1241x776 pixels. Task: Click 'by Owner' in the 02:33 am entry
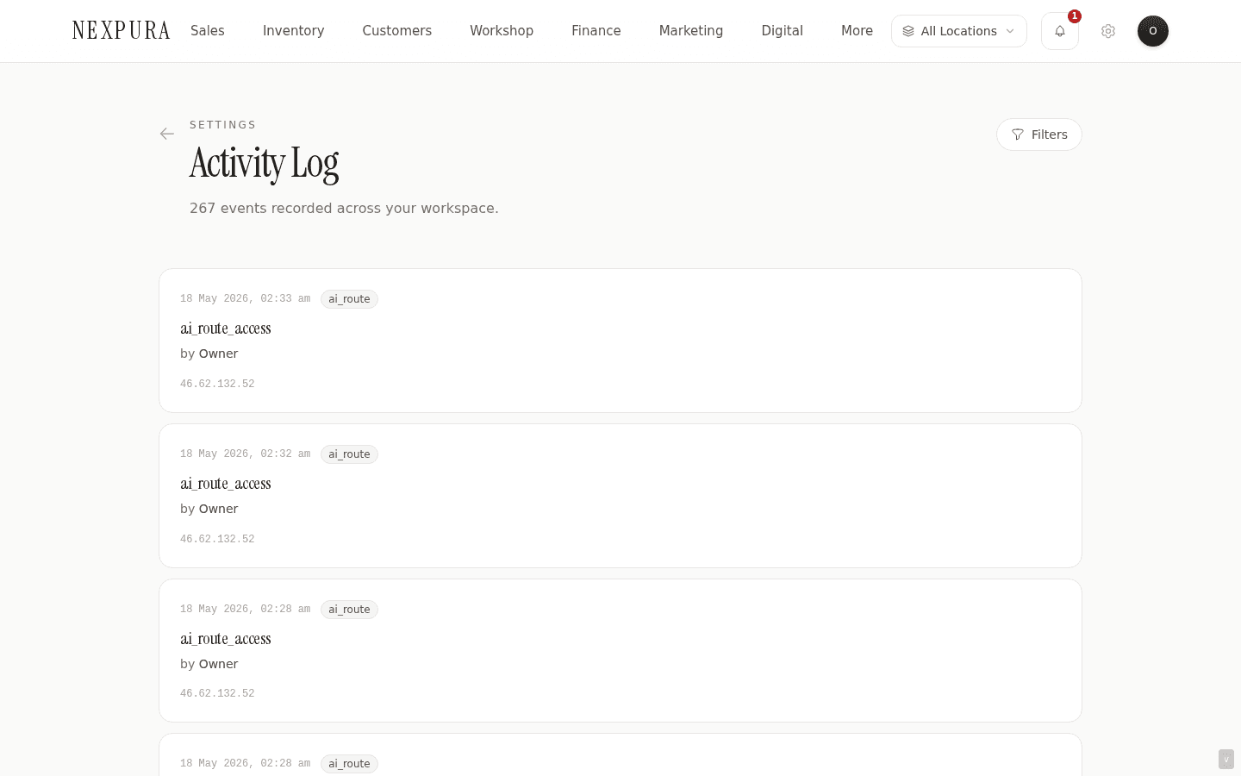(x=209, y=354)
